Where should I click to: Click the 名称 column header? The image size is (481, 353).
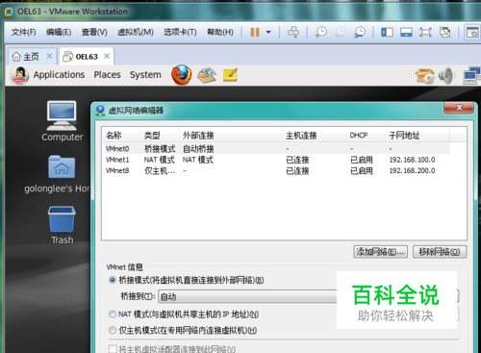click(121, 136)
